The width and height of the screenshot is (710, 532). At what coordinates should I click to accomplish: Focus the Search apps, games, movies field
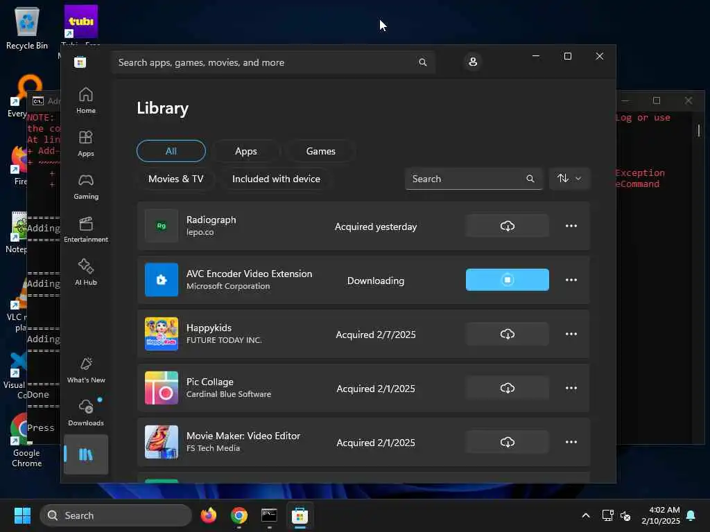click(273, 62)
